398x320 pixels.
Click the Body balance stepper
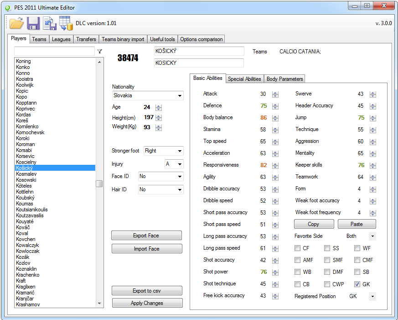pos(275,118)
